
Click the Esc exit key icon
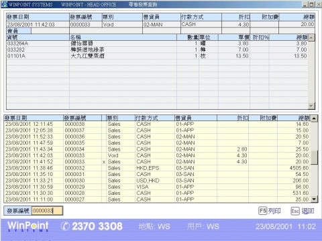pos(295,211)
